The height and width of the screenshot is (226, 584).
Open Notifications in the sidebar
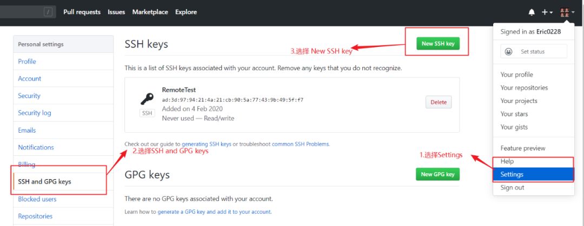click(x=63, y=147)
